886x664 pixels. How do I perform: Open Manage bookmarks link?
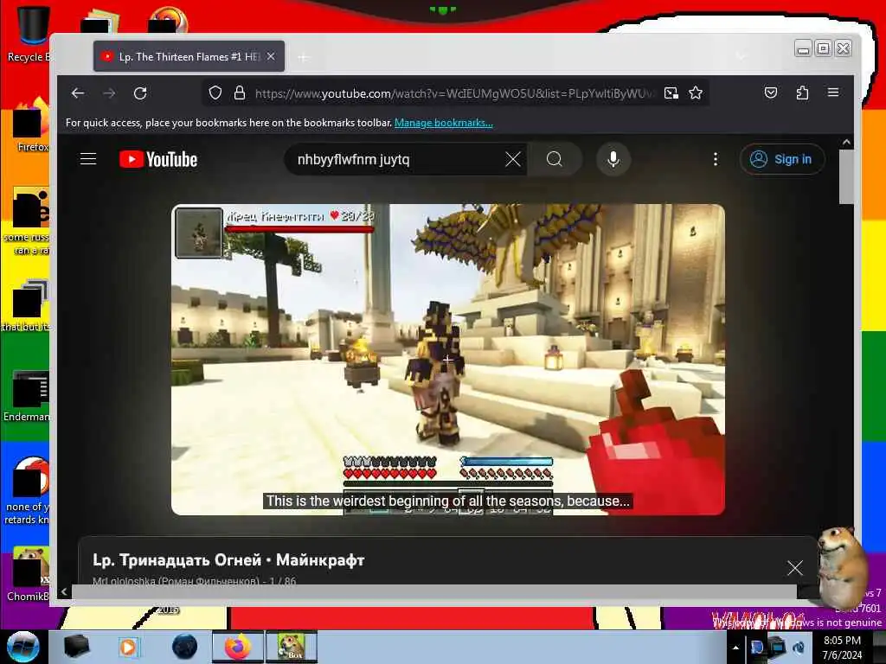tap(444, 123)
